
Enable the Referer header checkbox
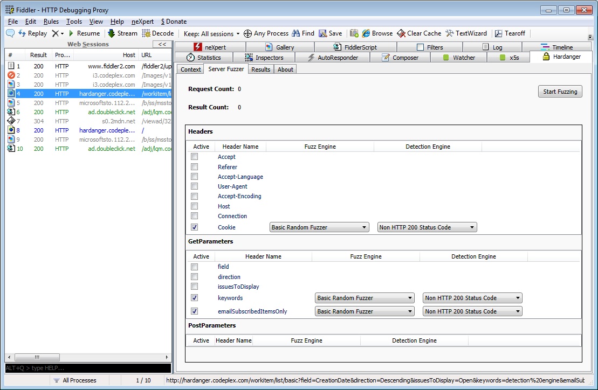[195, 167]
